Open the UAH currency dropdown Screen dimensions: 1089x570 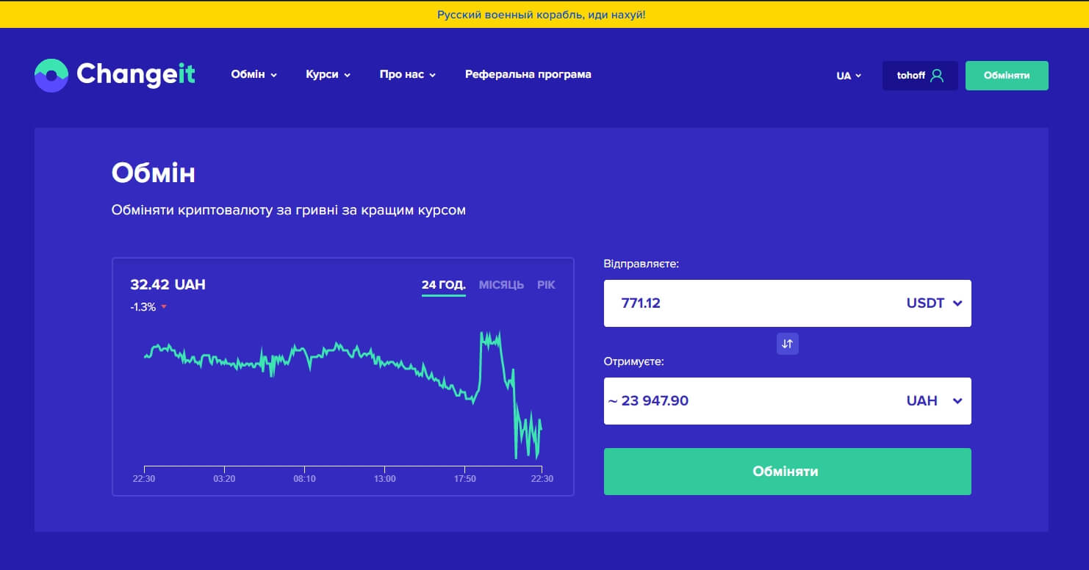click(x=934, y=401)
